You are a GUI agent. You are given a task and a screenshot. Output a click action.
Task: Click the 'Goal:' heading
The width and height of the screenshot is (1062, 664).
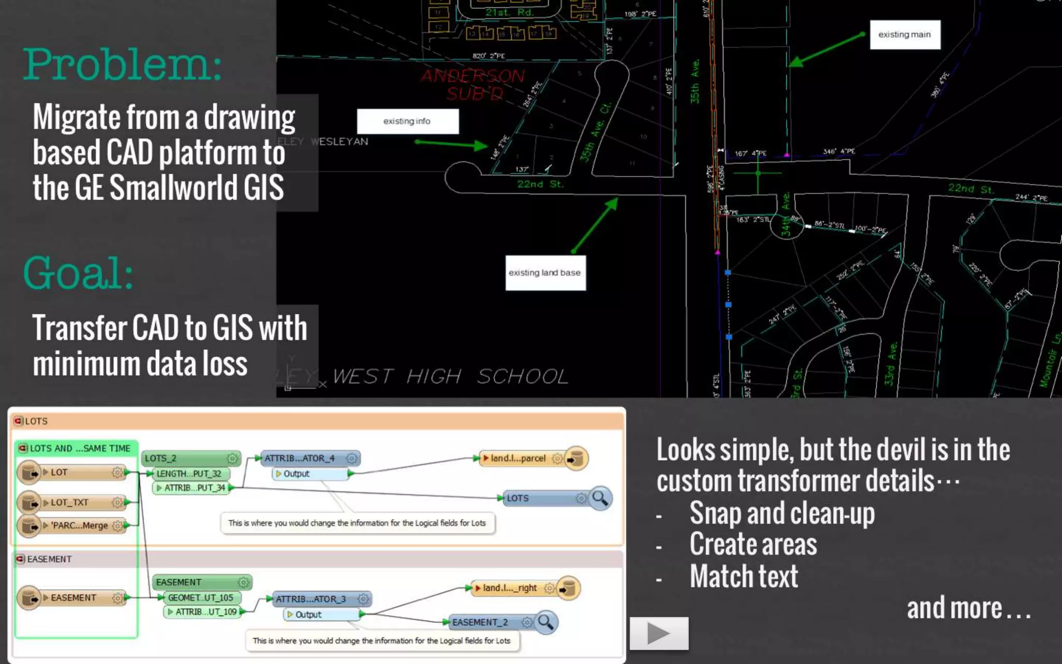(78, 273)
